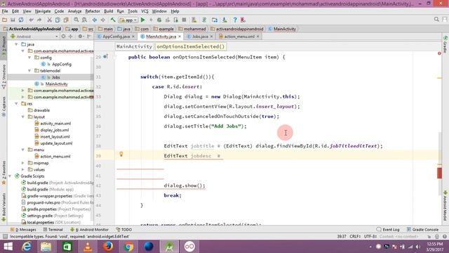Open the Build menu
This screenshot has height=253, width=449.
[x=108, y=11]
